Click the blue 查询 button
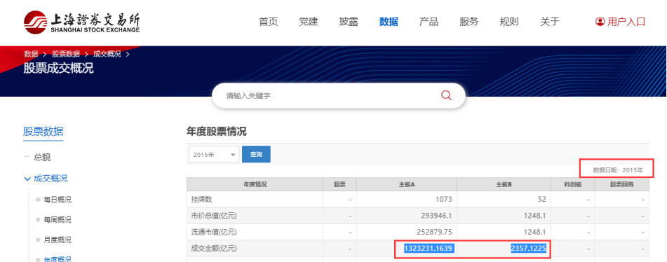This screenshot has height=262, width=667. point(256,155)
